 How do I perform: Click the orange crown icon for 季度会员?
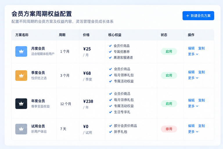pos(21,76)
